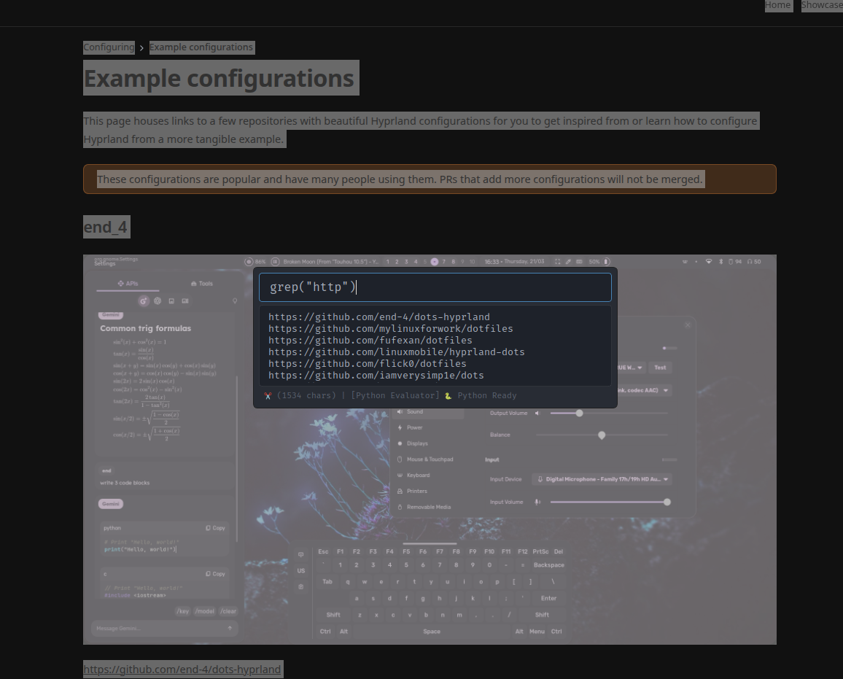The width and height of the screenshot is (843, 679).
Task: Select workspace 1 in screenshot top bar
Action: 388,262
